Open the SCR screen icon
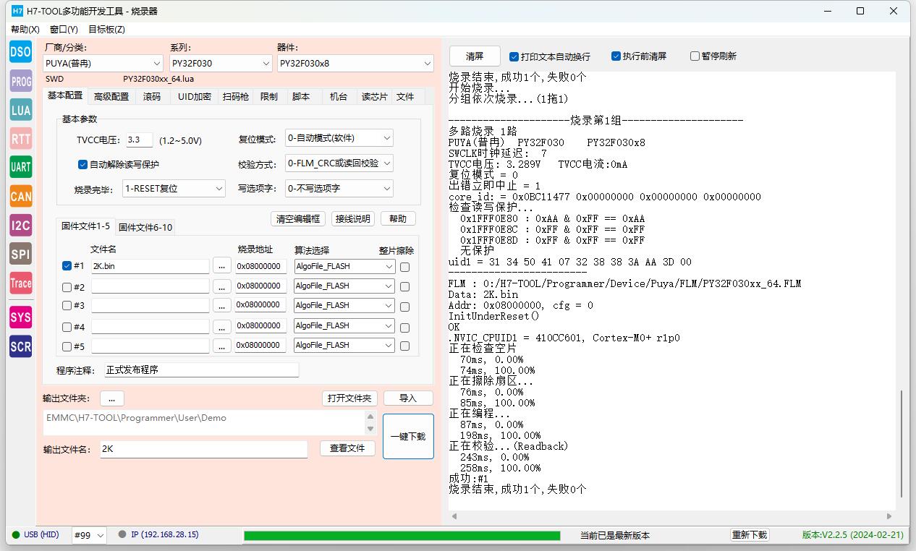The height and width of the screenshot is (551, 916). click(20, 346)
